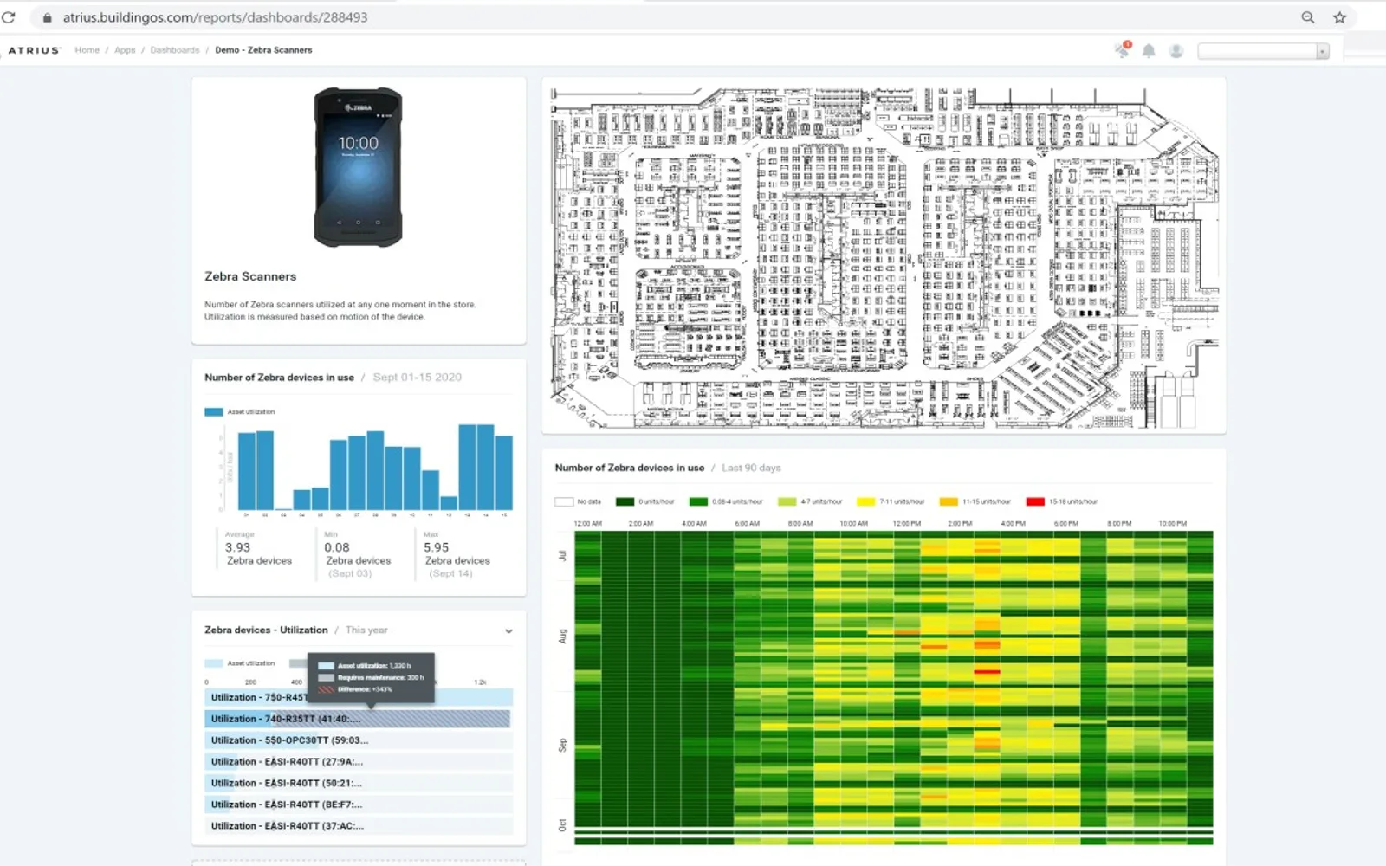
Task: Click the store floor plan map
Action: [x=884, y=257]
